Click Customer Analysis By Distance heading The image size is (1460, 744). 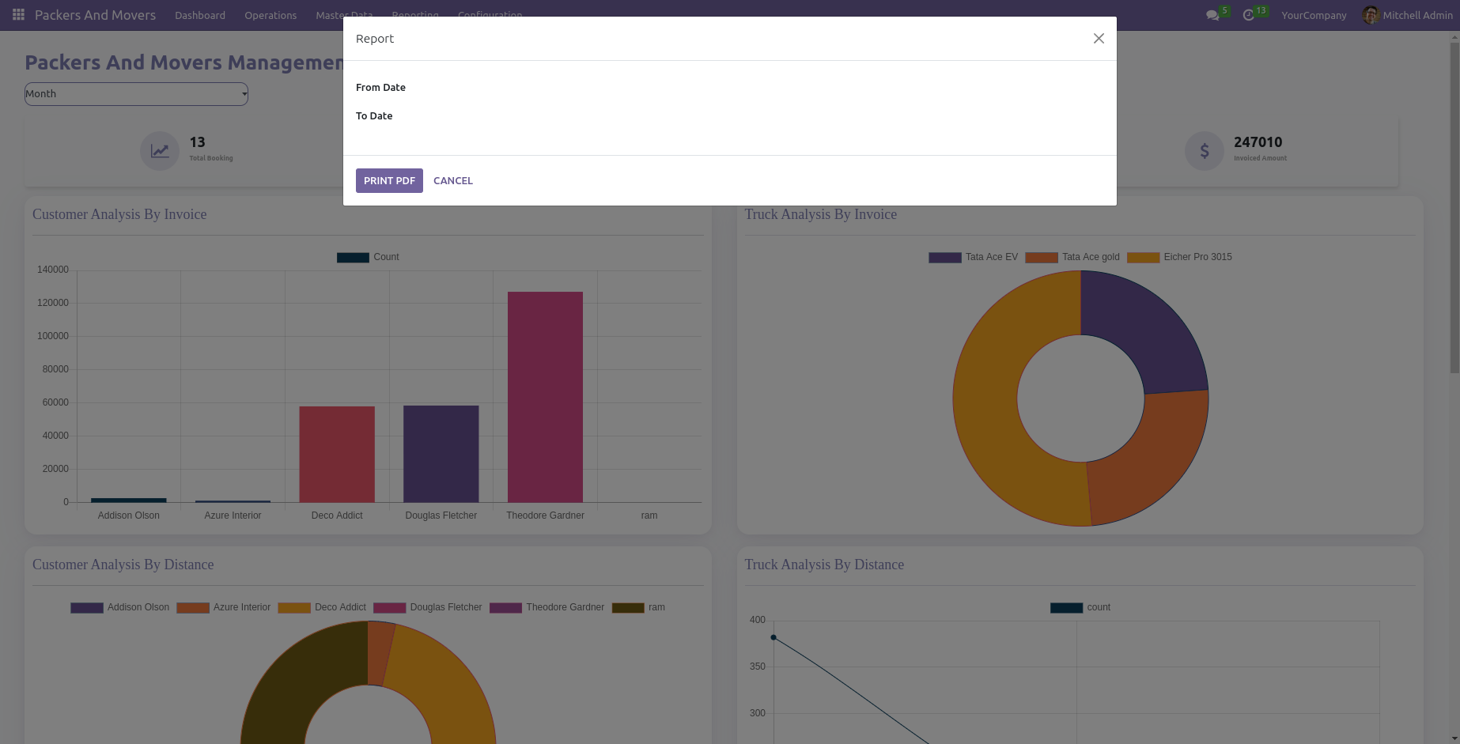click(x=123, y=565)
